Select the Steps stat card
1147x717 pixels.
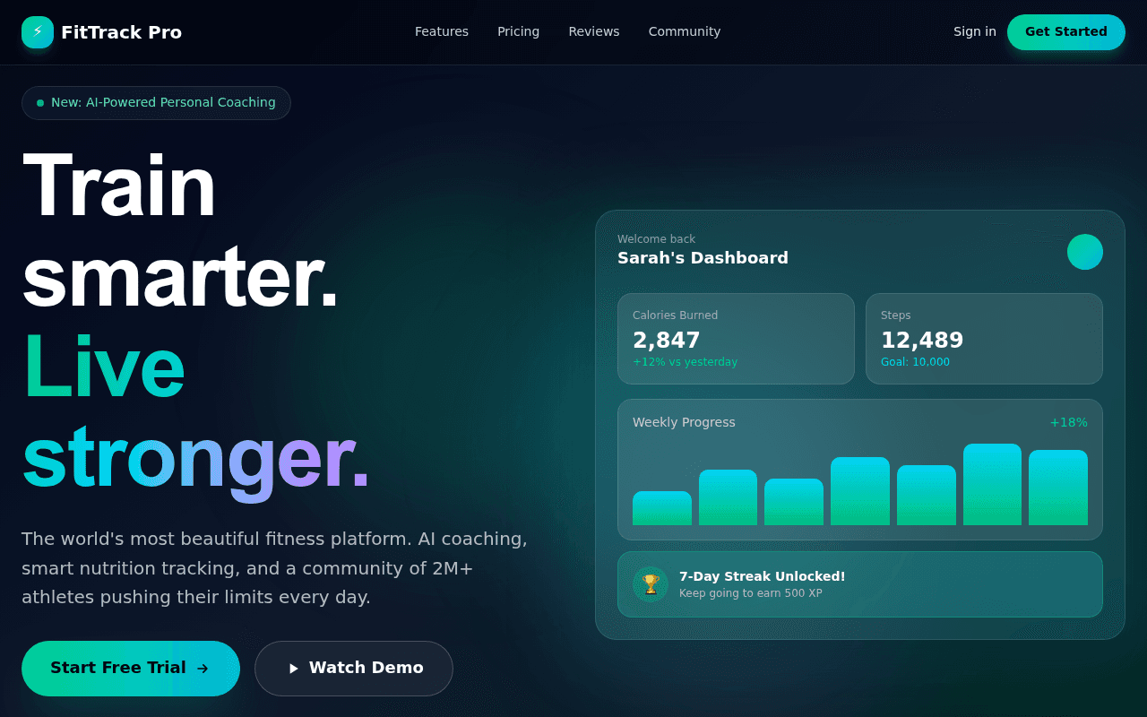click(x=984, y=339)
